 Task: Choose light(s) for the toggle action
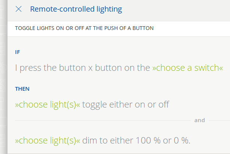pyautogui.click(x=47, y=105)
